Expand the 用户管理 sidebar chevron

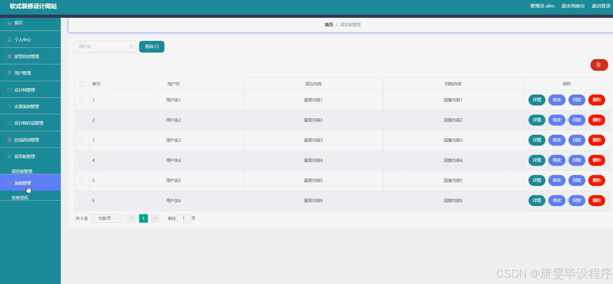pyautogui.click(x=53, y=72)
